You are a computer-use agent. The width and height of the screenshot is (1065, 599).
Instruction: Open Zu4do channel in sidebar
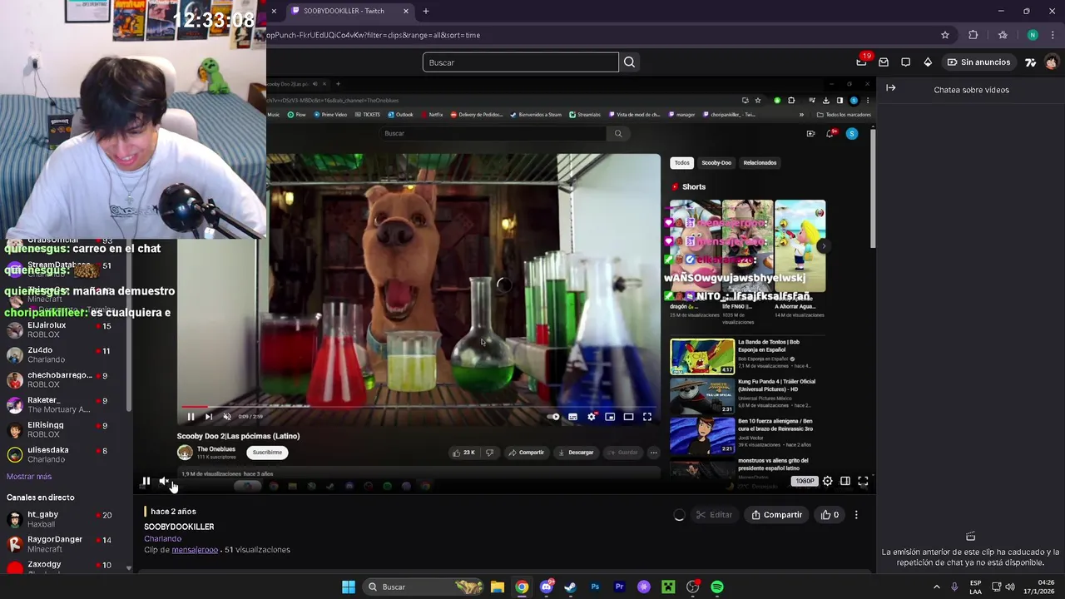coord(67,355)
